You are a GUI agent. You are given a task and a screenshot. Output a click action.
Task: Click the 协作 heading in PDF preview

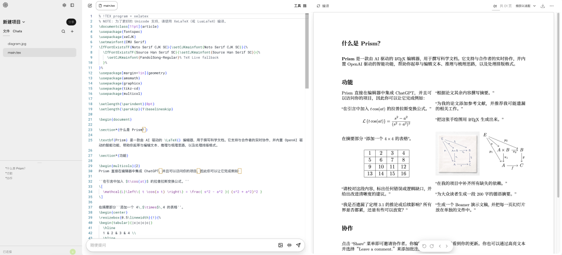click(x=347, y=228)
